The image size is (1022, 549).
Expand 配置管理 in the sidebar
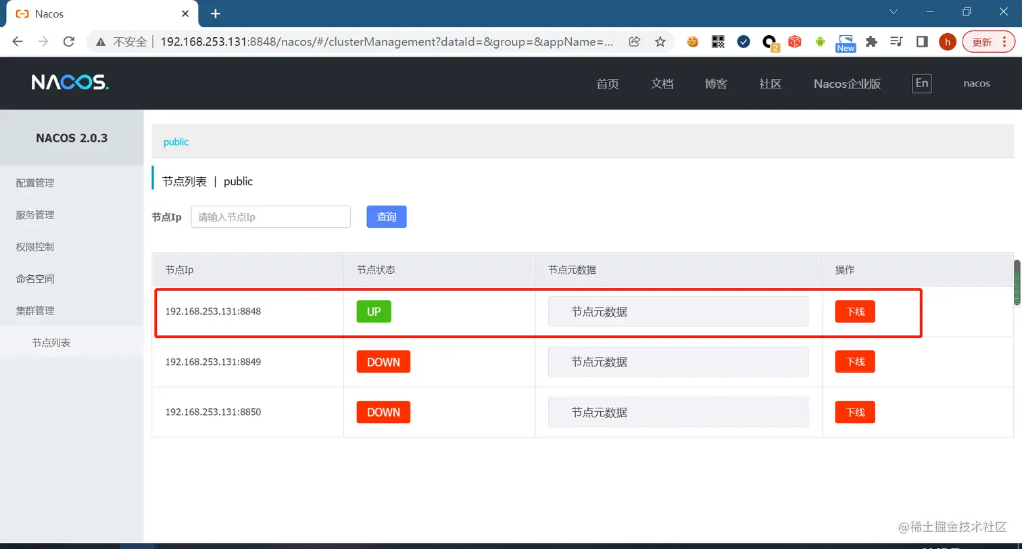click(x=72, y=183)
